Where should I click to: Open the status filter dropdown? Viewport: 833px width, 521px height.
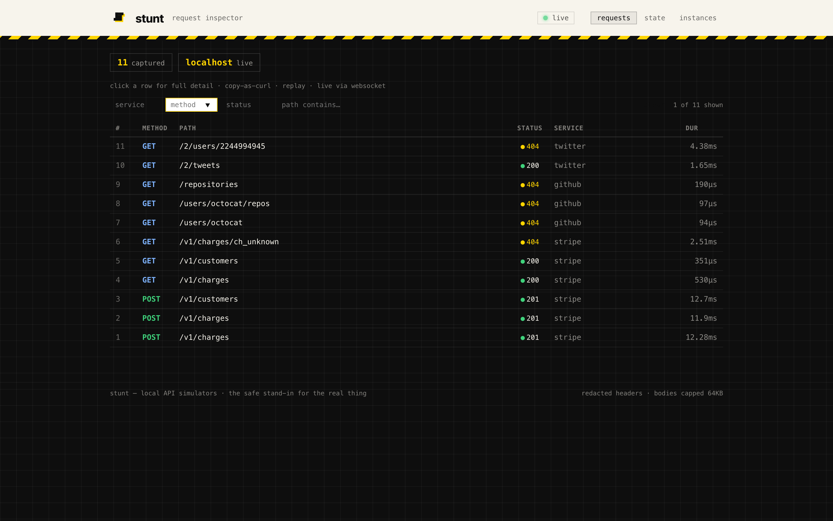pos(247,105)
